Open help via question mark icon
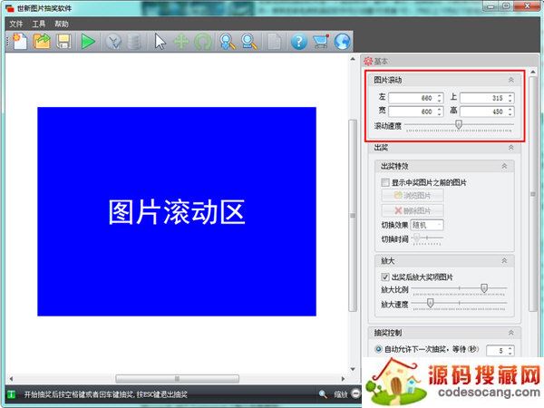Image resolution: width=544 pixels, height=408 pixels. click(x=298, y=42)
